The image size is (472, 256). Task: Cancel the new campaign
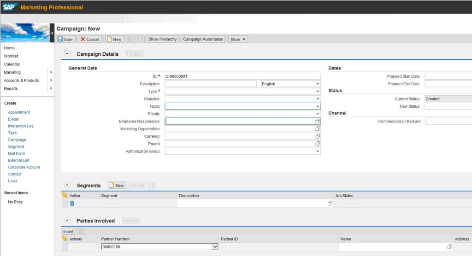click(x=90, y=39)
